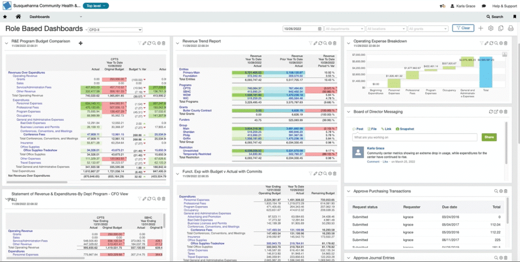Screen dimensions: 520x262
Task: Select the File tab in messaging
Action: click(372, 129)
